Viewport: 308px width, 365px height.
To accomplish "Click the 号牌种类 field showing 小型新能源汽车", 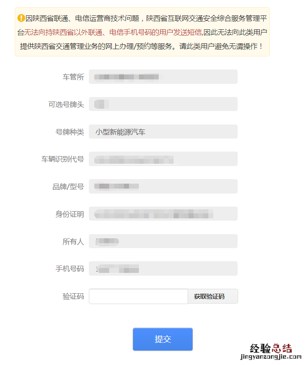I will coord(163,132).
